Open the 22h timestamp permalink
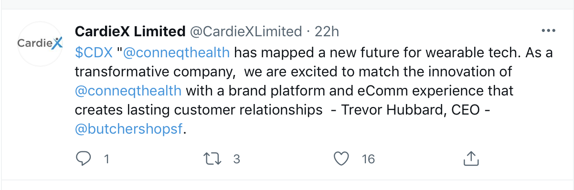Viewport: 574px width, 190px height. [x=327, y=32]
